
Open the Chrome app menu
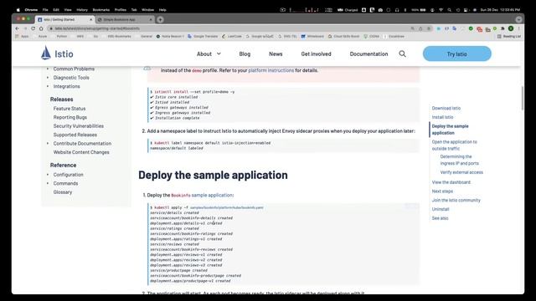point(31,10)
